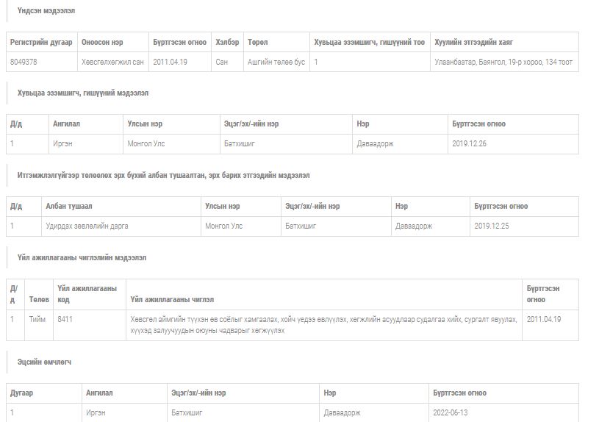The image size is (599, 422).
Task: Select the "Удирдах зөвлөлийн дарга" position cell
Action: click(87, 226)
